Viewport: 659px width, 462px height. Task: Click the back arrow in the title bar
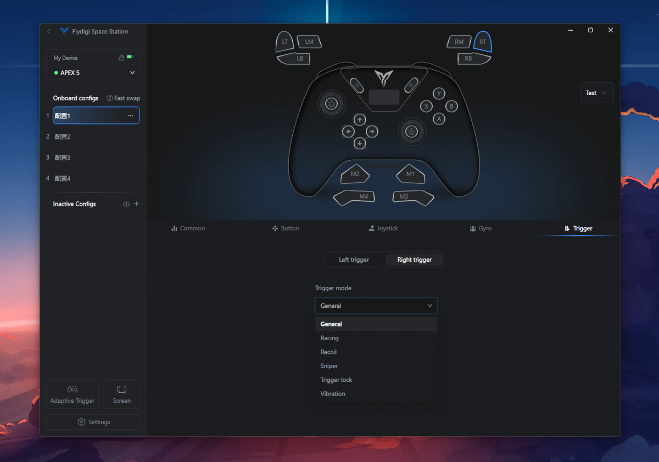pyautogui.click(x=48, y=31)
